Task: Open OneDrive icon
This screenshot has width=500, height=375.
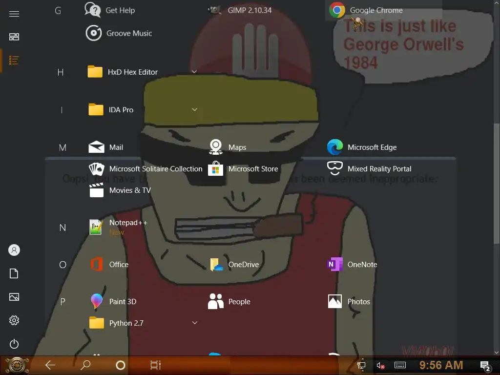Action: pos(216,265)
